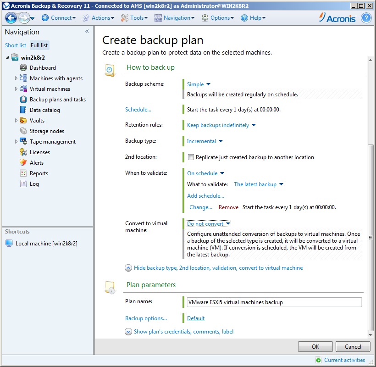376x367 pixels.
Task: Open the Do not convert dropdown
Action: 209,224
